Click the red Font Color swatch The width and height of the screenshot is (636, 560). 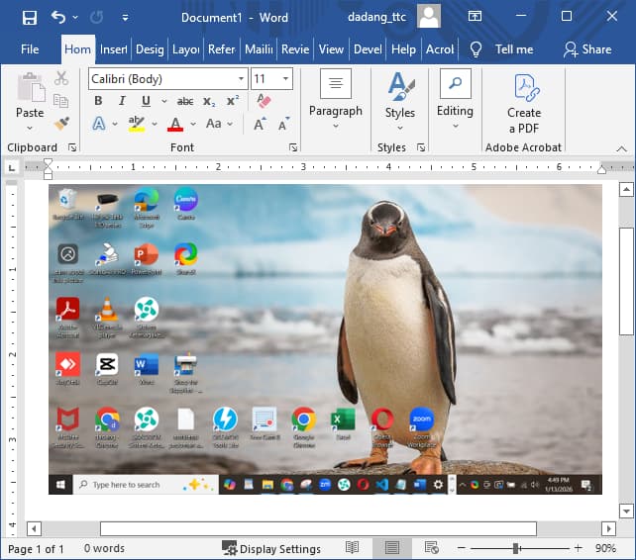[x=175, y=125]
